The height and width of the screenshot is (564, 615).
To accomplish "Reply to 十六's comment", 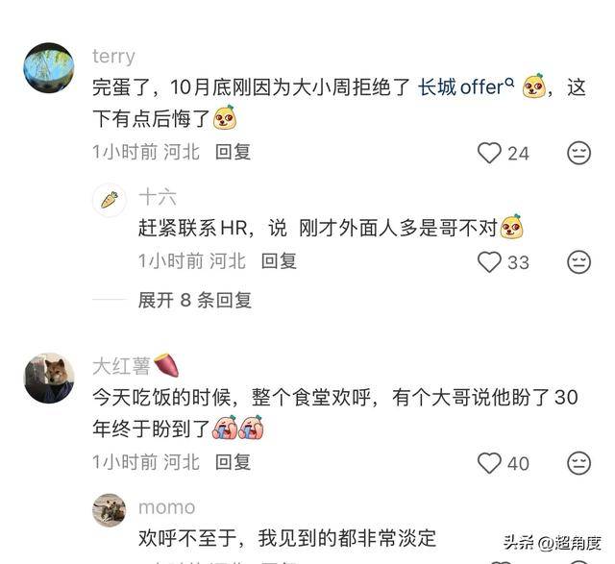I will tap(279, 261).
